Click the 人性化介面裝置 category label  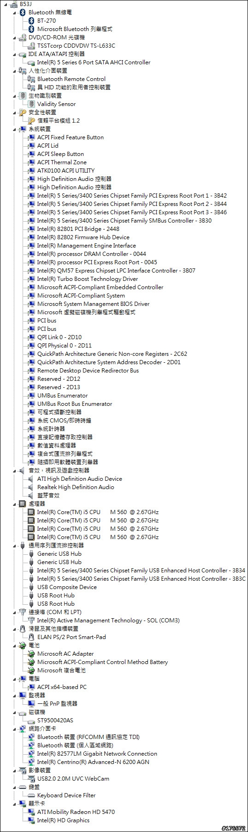[48, 71]
